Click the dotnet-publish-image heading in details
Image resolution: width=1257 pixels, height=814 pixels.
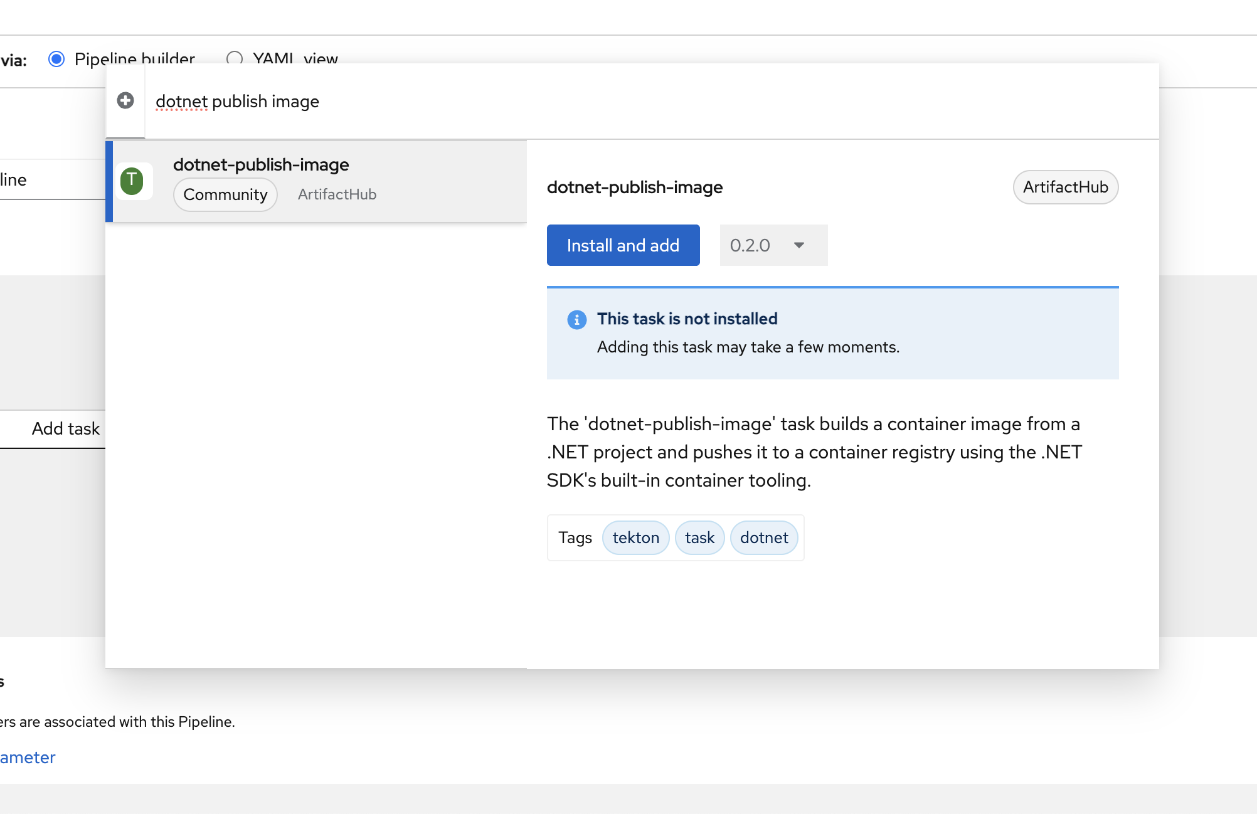pos(635,188)
